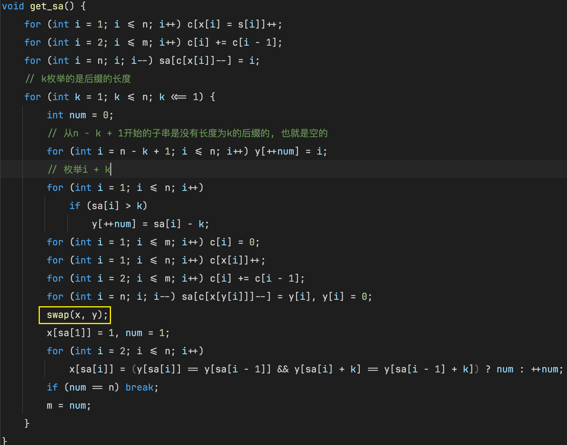Place cursor on the break keyword
The height and width of the screenshot is (445, 567).
coord(139,387)
